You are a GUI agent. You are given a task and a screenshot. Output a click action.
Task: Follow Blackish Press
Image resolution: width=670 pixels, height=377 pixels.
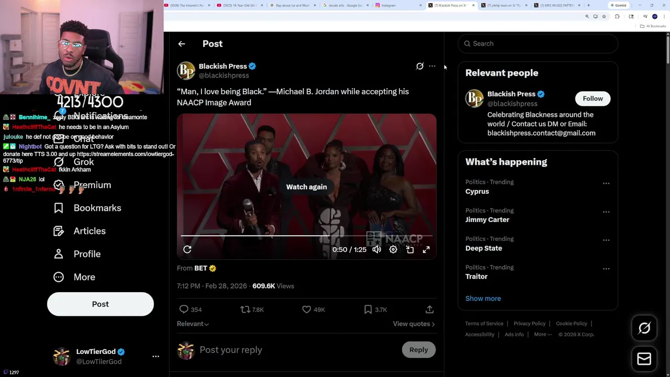click(x=593, y=98)
